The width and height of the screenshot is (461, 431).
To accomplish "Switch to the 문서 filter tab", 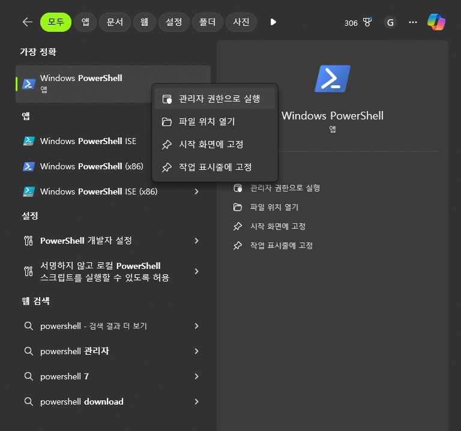I will click(x=115, y=22).
